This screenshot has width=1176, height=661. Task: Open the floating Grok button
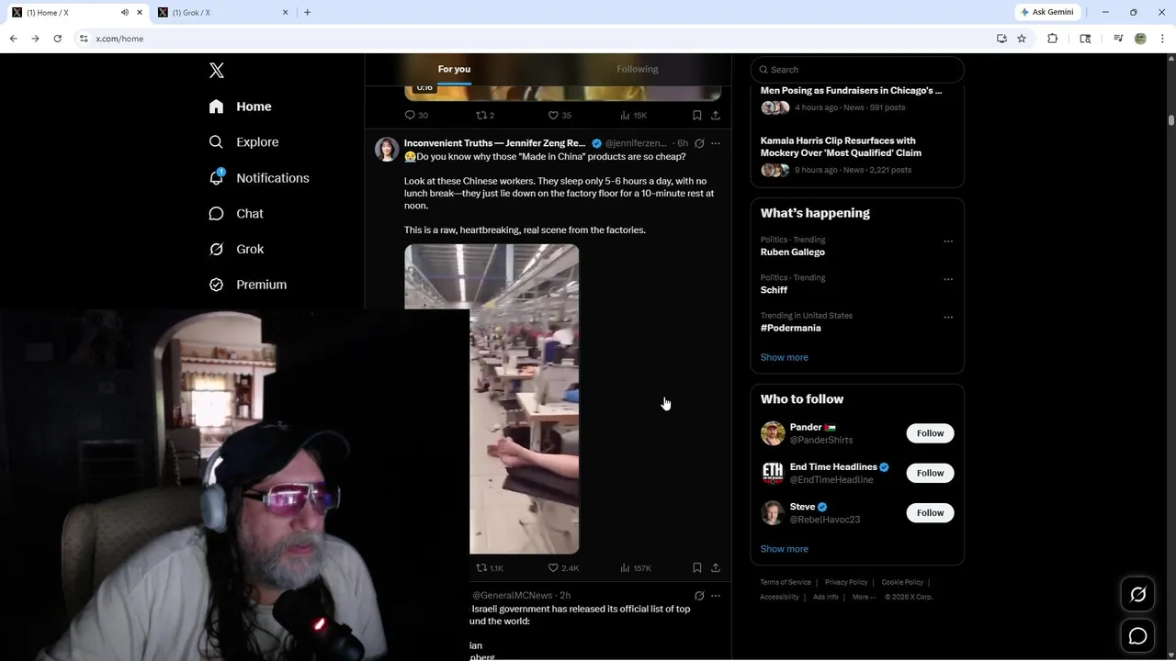coord(1137,595)
